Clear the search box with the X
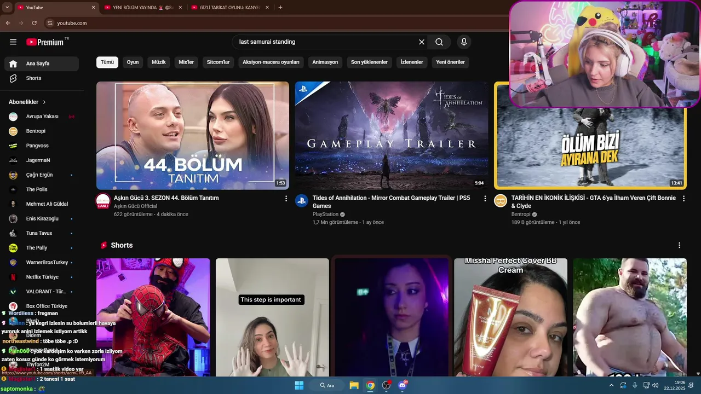Image resolution: width=701 pixels, height=394 pixels. (x=422, y=42)
